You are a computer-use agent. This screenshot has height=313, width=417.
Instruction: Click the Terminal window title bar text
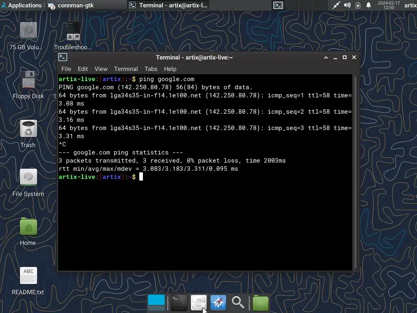click(x=194, y=57)
